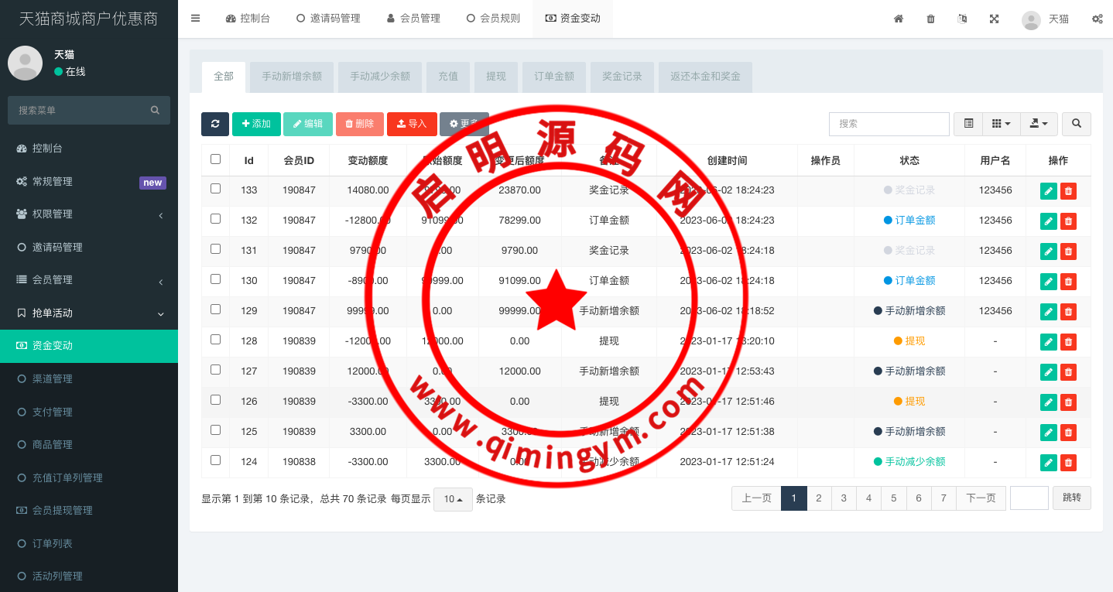Click the green 添加 button

pyautogui.click(x=256, y=124)
